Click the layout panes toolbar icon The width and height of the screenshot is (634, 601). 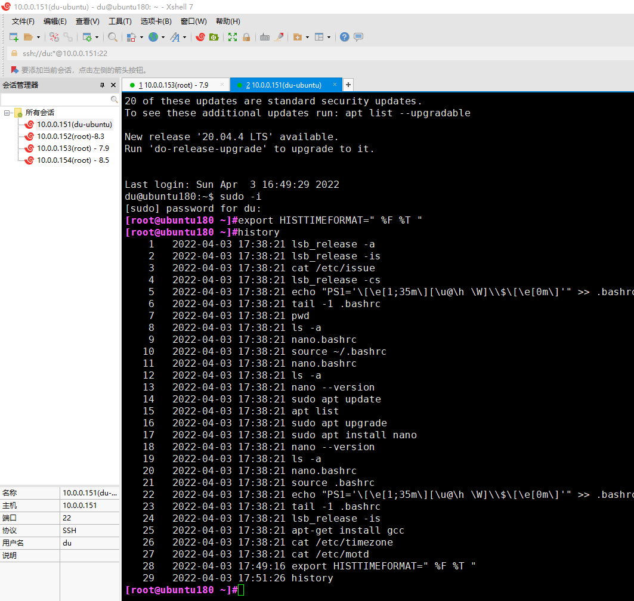click(319, 37)
